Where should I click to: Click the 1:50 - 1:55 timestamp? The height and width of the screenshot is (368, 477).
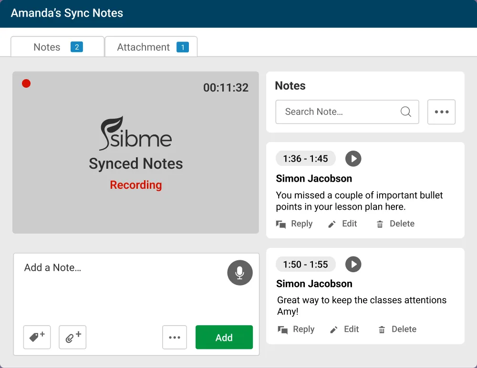(305, 264)
